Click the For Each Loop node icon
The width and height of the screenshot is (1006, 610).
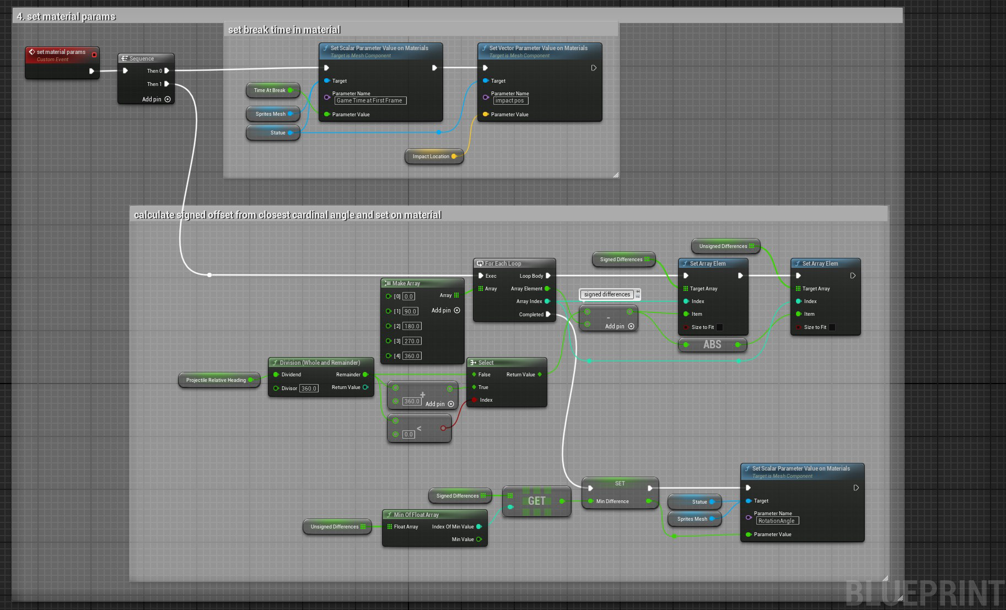480,263
